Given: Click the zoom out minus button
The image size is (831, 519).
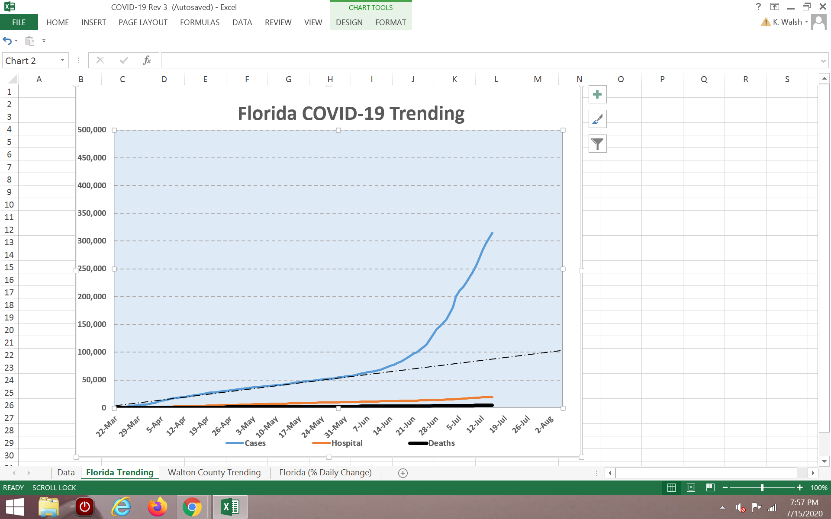Looking at the screenshot, I should (x=725, y=487).
